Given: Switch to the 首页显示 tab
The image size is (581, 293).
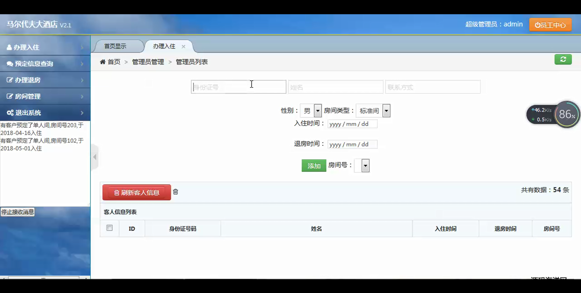Looking at the screenshot, I should (115, 46).
